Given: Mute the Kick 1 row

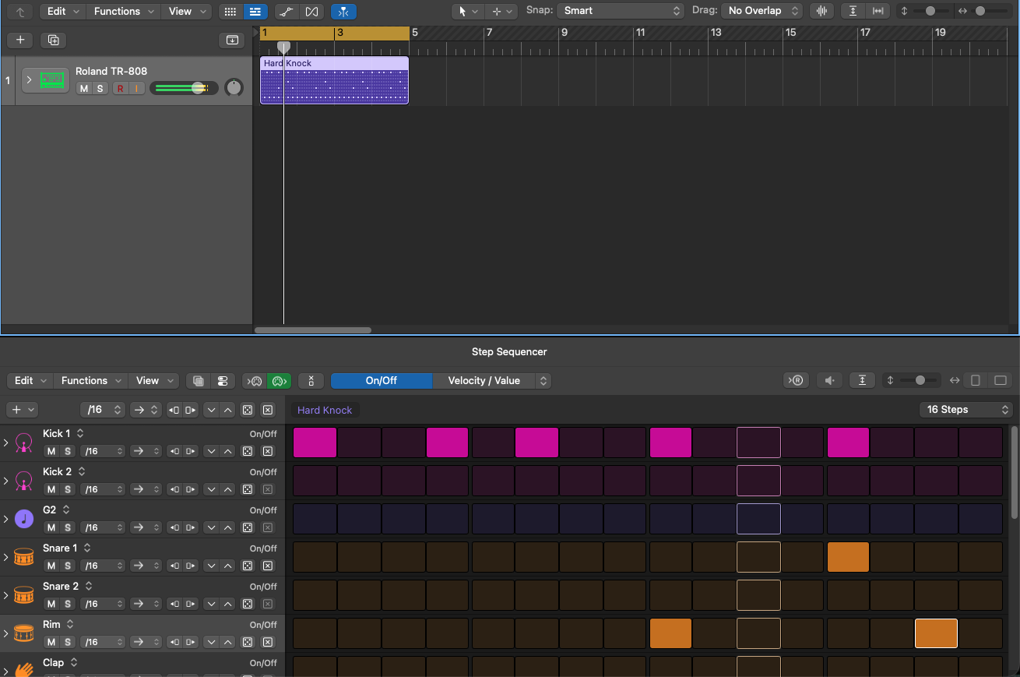Looking at the screenshot, I should pyautogui.click(x=51, y=451).
